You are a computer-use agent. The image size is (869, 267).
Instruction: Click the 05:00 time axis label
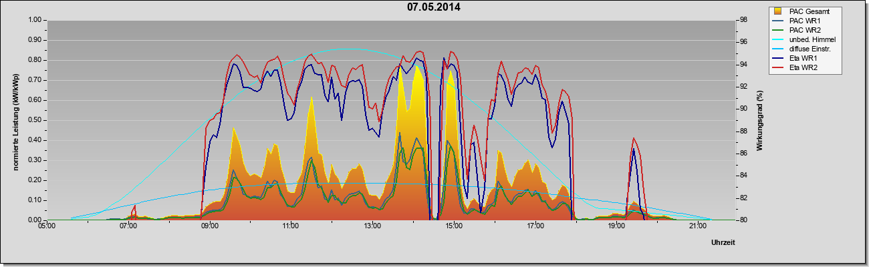[47, 228]
